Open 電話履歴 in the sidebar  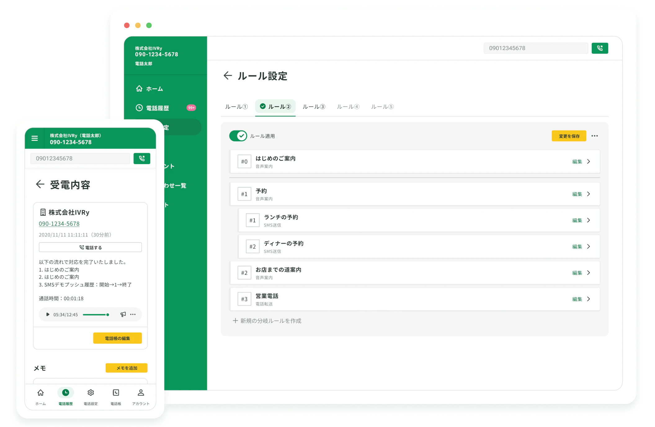point(158,108)
